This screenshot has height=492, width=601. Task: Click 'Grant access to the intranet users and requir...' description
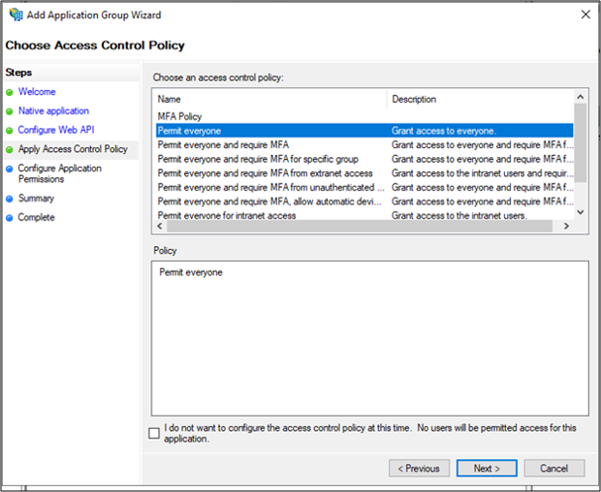pos(482,173)
